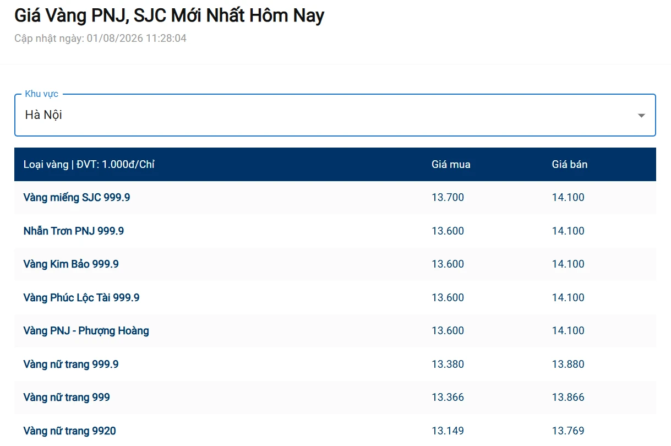This screenshot has height=446, width=671.
Task: Open the Hà Nội region selector
Action: pos(335,115)
